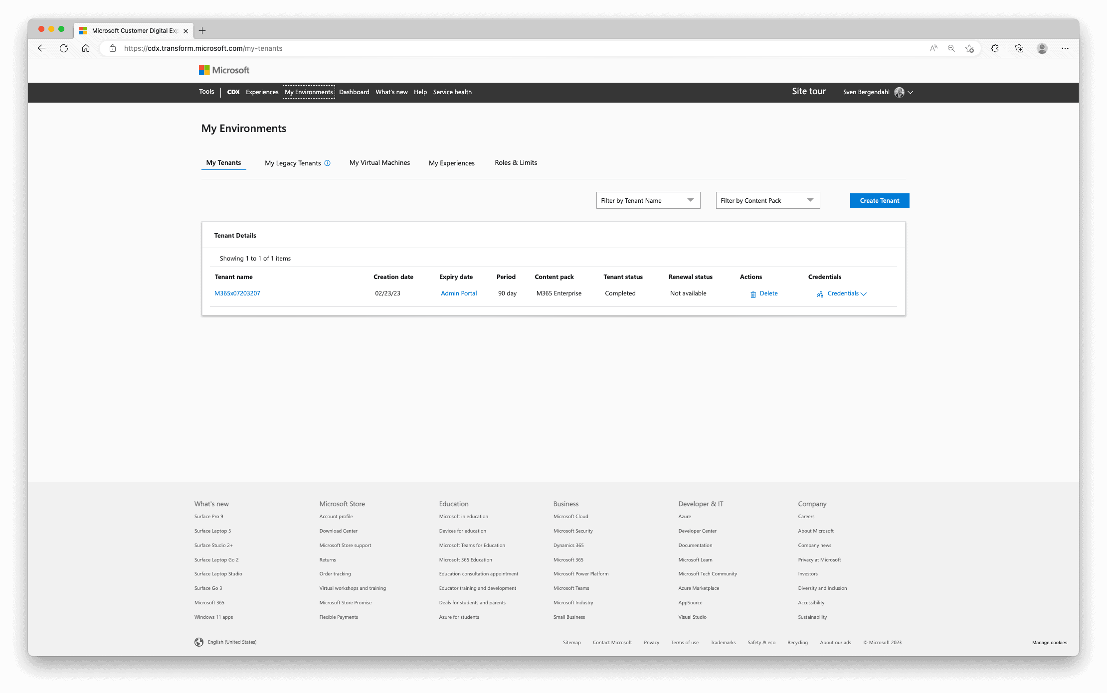Viewport: 1107px width, 693px height.
Task: Open the browser Collections icon
Action: 1019,48
